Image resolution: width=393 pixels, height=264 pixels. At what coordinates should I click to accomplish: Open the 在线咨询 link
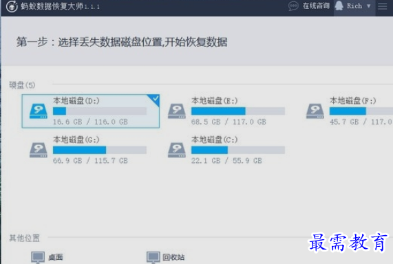click(x=316, y=5)
